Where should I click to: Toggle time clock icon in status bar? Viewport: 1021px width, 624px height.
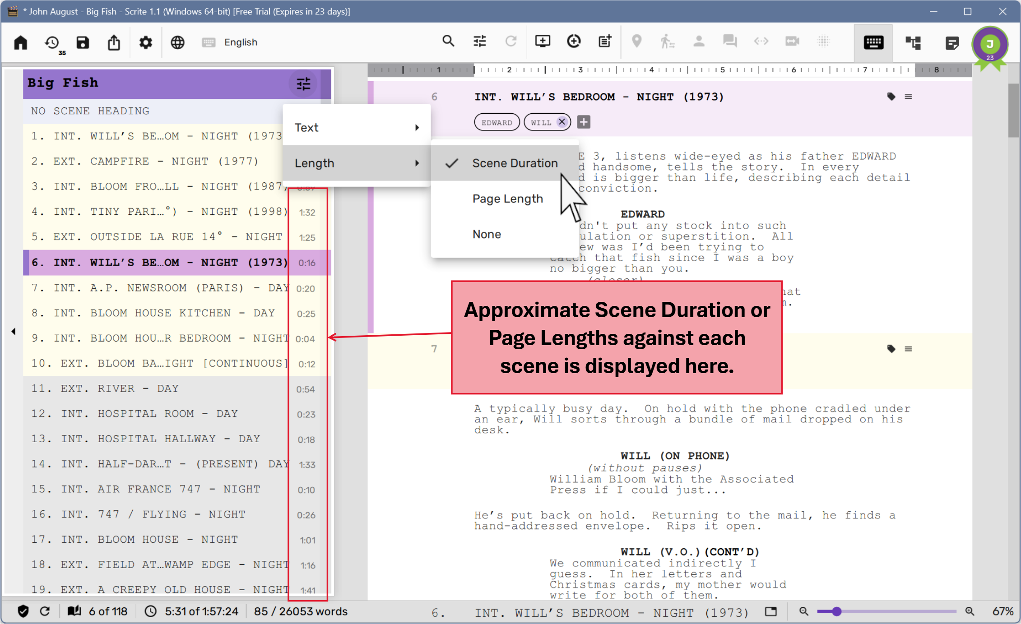point(151,612)
